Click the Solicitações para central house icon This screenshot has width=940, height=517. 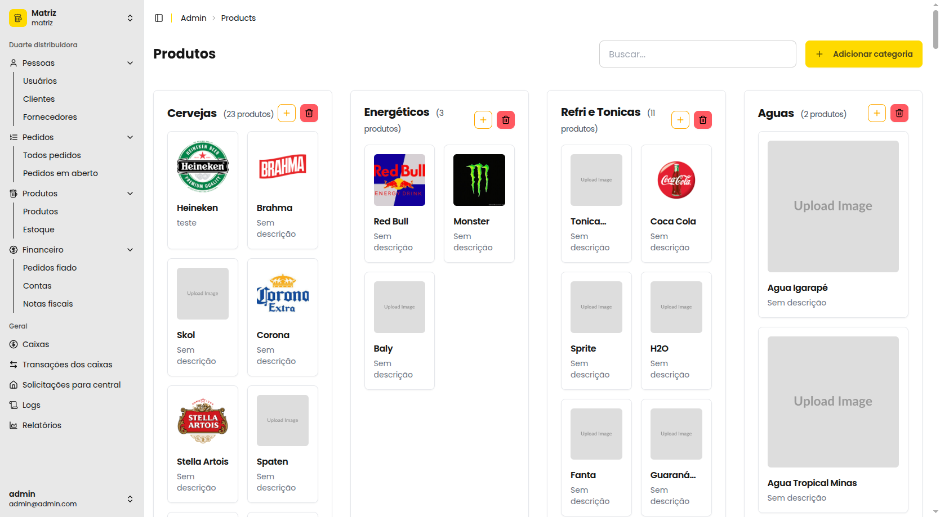pyautogui.click(x=14, y=385)
